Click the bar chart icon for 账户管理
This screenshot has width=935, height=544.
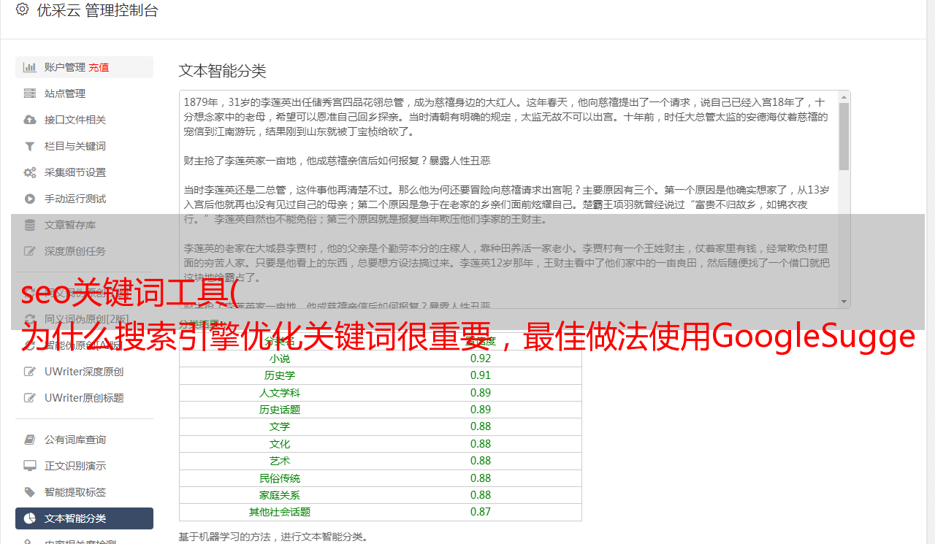tap(30, 67)
